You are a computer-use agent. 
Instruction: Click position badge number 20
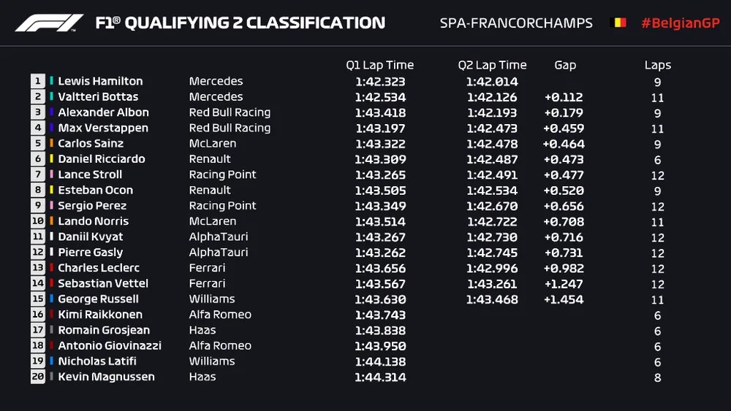click(x=38, y=377)
